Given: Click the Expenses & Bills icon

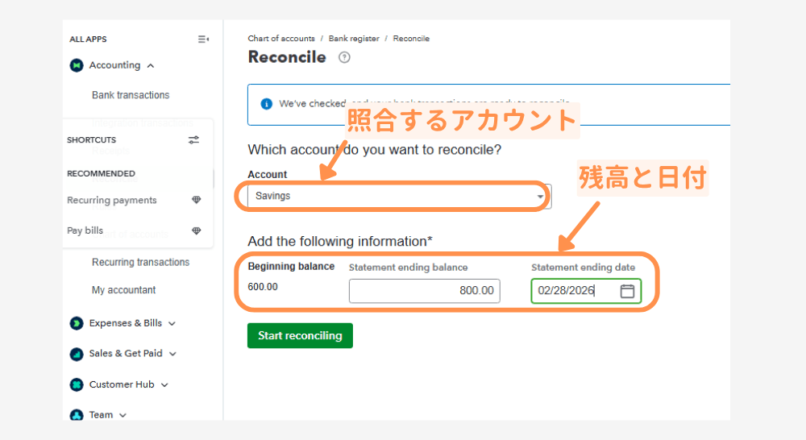Looking at the screenshot, I should click(x=77, y=323).
